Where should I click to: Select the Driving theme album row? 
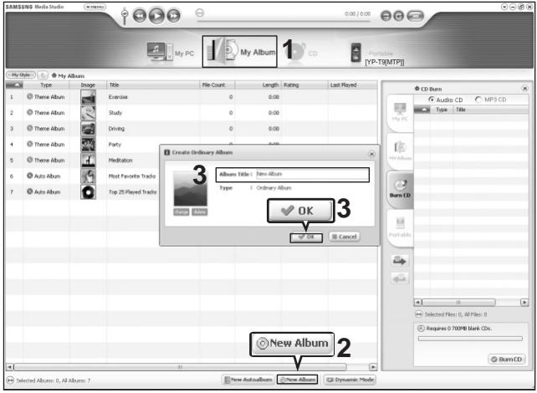tap(192, 129)
